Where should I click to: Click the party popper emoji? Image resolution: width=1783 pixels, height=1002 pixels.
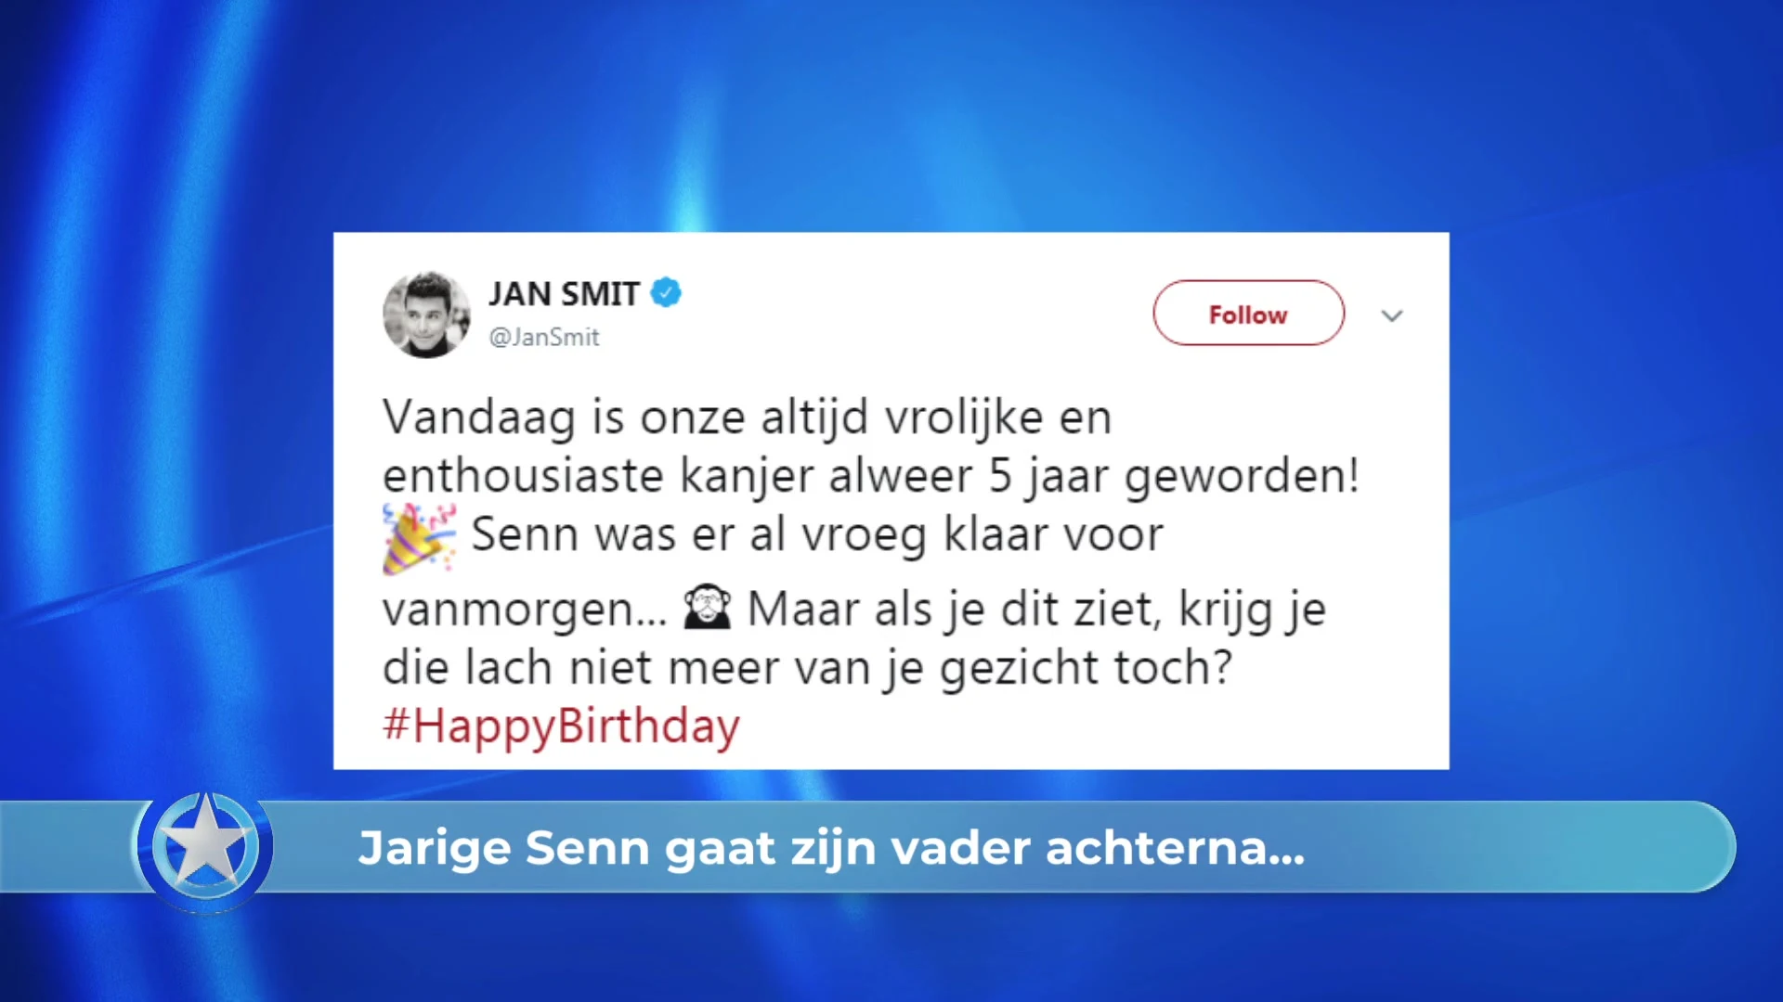click(420, 538)
